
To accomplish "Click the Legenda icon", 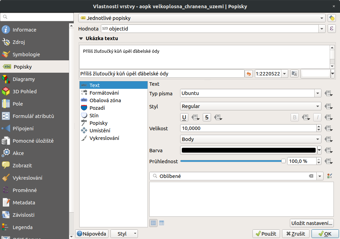I will tap(6, 227).
